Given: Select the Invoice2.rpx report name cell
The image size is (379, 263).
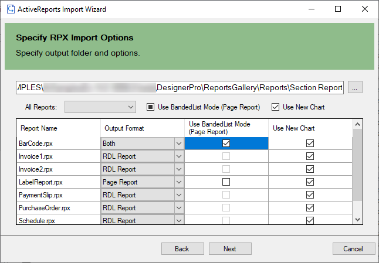Looking at the screenshot, I should 59,169.
